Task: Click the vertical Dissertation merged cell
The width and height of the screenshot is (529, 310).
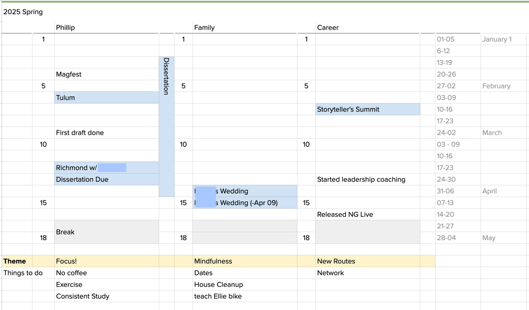Action: pyautogui.click(x=166, y=127)
